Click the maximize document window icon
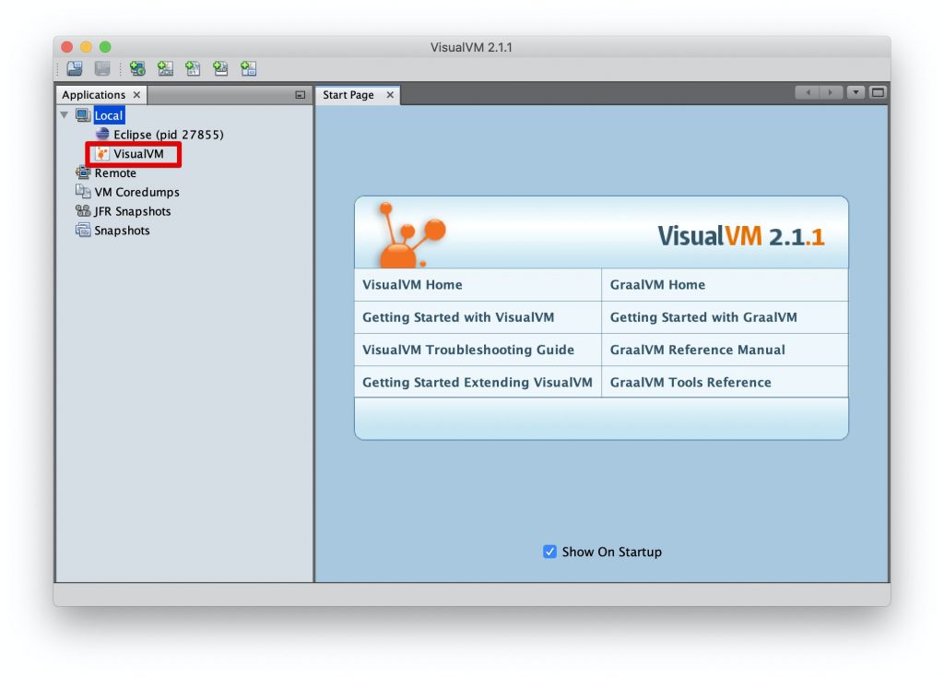The width and height of the screenshot is (944, 677). (878, 92)
